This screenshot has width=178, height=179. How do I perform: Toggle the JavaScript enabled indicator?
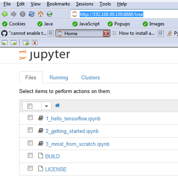(86, 24)
